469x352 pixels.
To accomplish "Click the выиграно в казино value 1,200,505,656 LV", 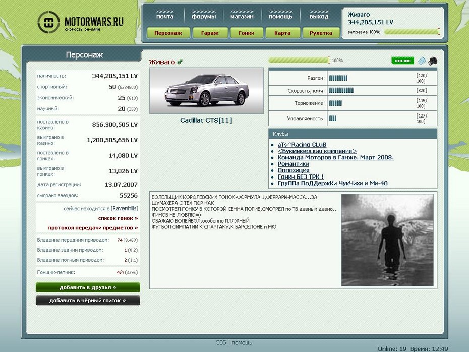I will coord(112,140).
